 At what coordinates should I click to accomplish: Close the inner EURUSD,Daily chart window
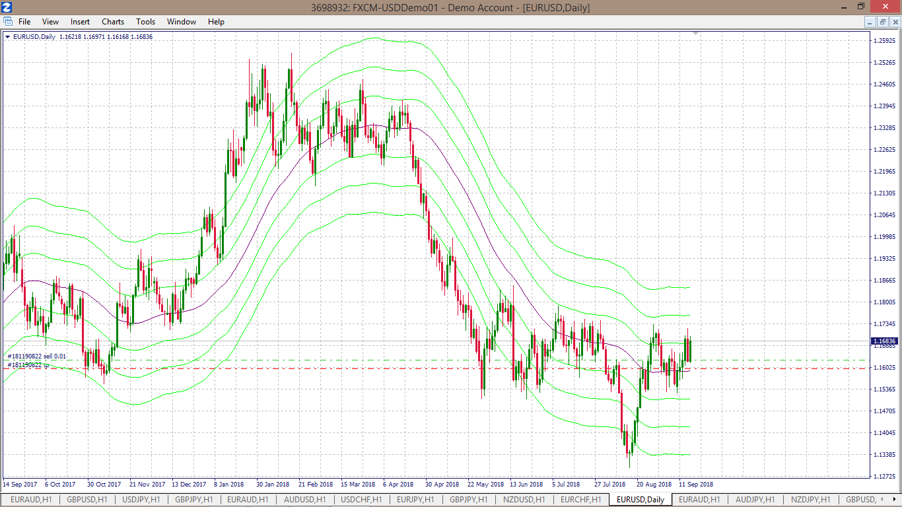click(894, 22)
